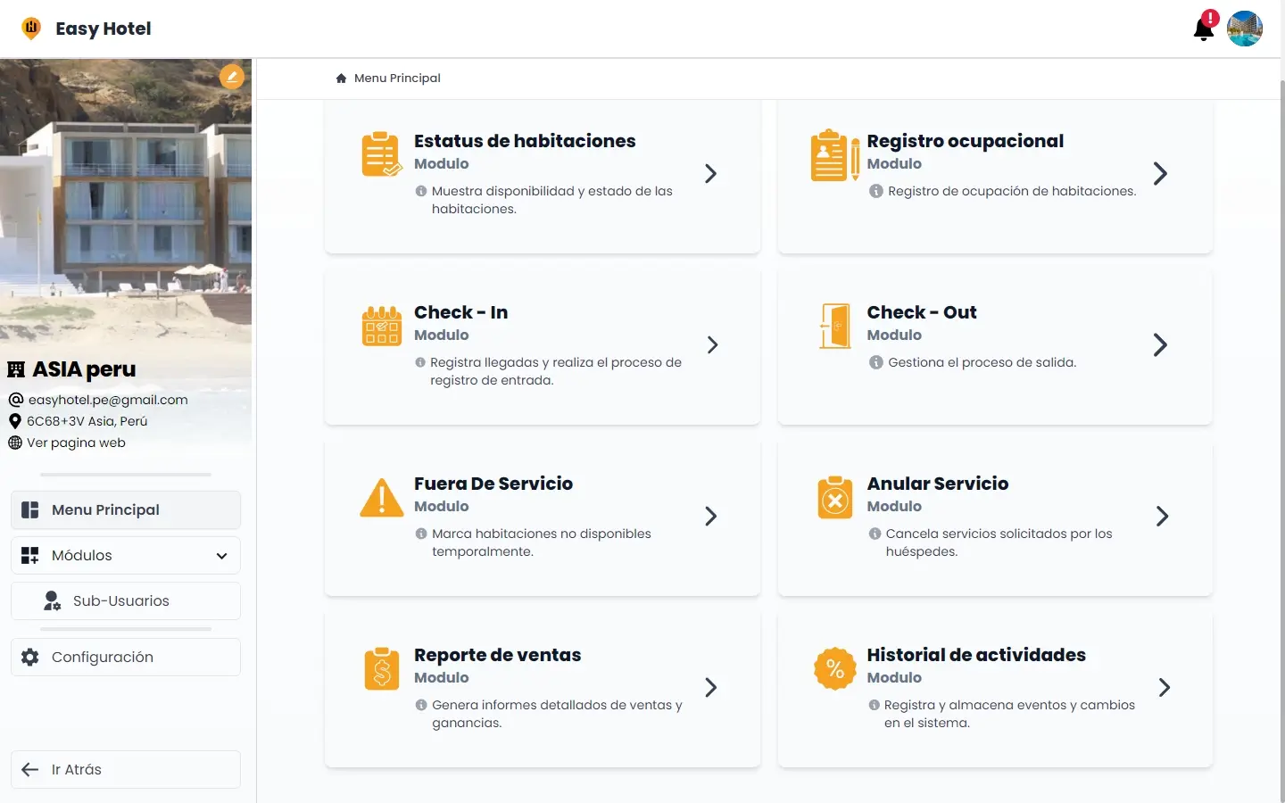The height and width of the screenshot is (803, 1285).
Task: Open Reporte de ventas via its chevron
Action: pos(711,688)
